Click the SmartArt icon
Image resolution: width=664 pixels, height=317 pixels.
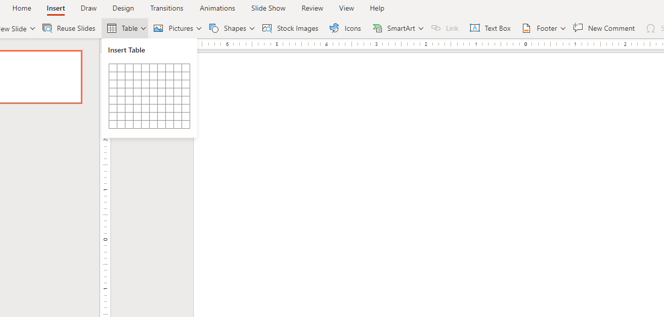377,28
